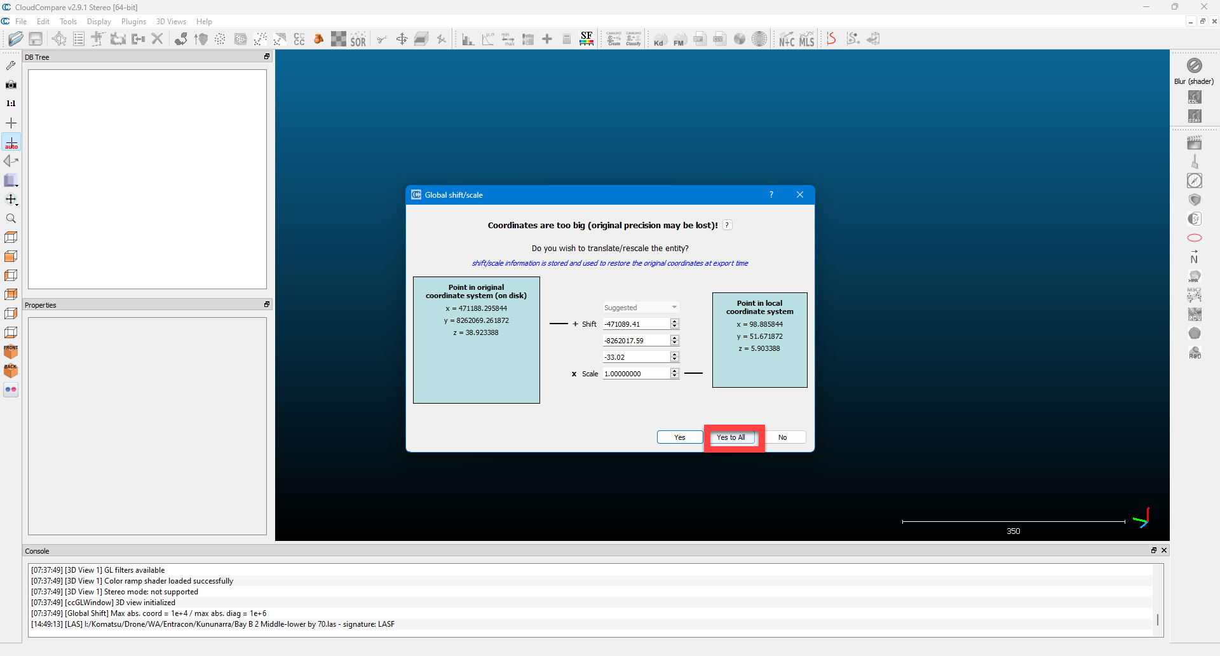Click the Open file icon in toolbar

point(16,39)
